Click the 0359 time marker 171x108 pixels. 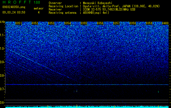pyautogui.click(x=149, y=23)
